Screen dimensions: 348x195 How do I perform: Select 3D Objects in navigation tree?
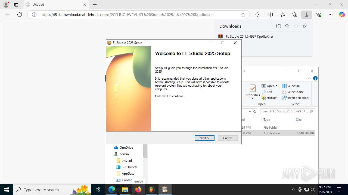coord(129,167)
